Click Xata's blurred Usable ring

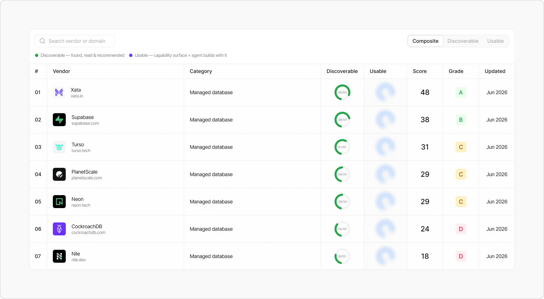tap(386, 92)
